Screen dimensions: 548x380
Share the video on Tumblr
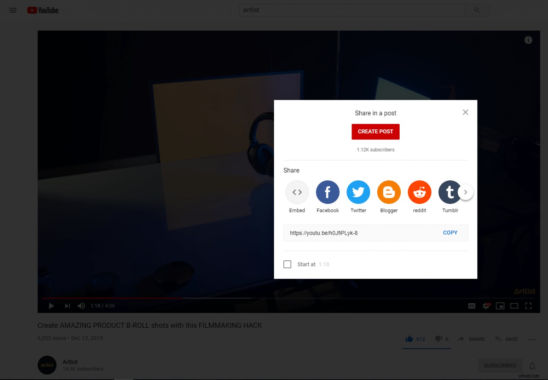click(x=450, y=192)
